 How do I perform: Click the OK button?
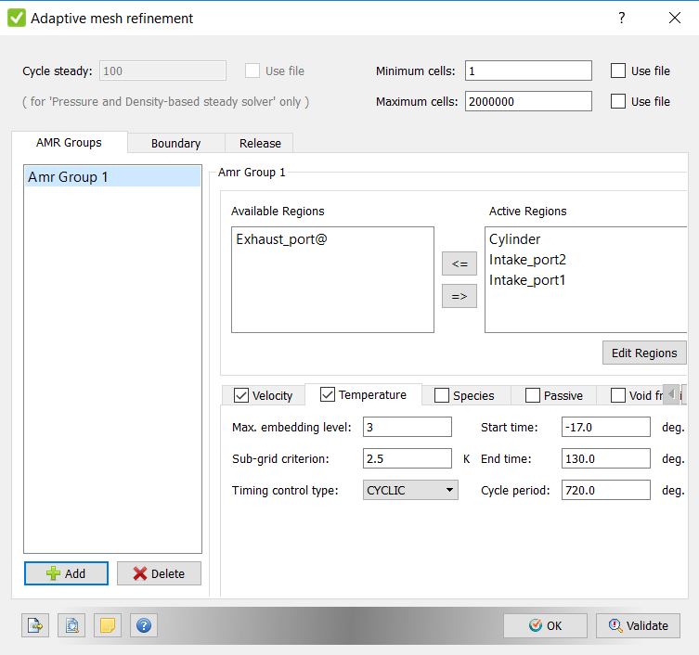[x=545, y=625]
